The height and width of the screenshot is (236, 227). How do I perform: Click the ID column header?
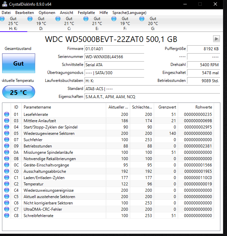(16, 107)
